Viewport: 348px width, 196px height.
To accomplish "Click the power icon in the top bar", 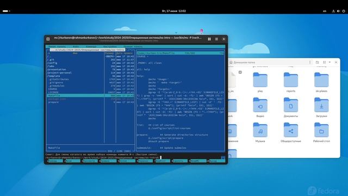I will (x=344, y=11).
